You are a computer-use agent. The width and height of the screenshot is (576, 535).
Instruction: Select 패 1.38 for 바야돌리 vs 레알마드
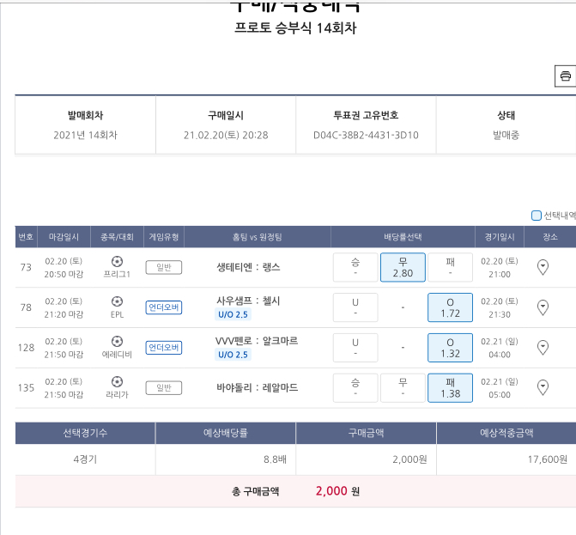450,387
